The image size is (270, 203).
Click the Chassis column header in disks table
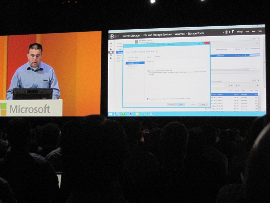(x=251, y=91)
